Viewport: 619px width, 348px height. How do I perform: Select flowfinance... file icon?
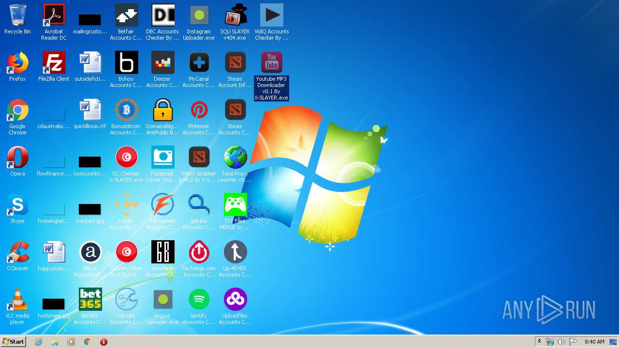[x=54, y=164]
